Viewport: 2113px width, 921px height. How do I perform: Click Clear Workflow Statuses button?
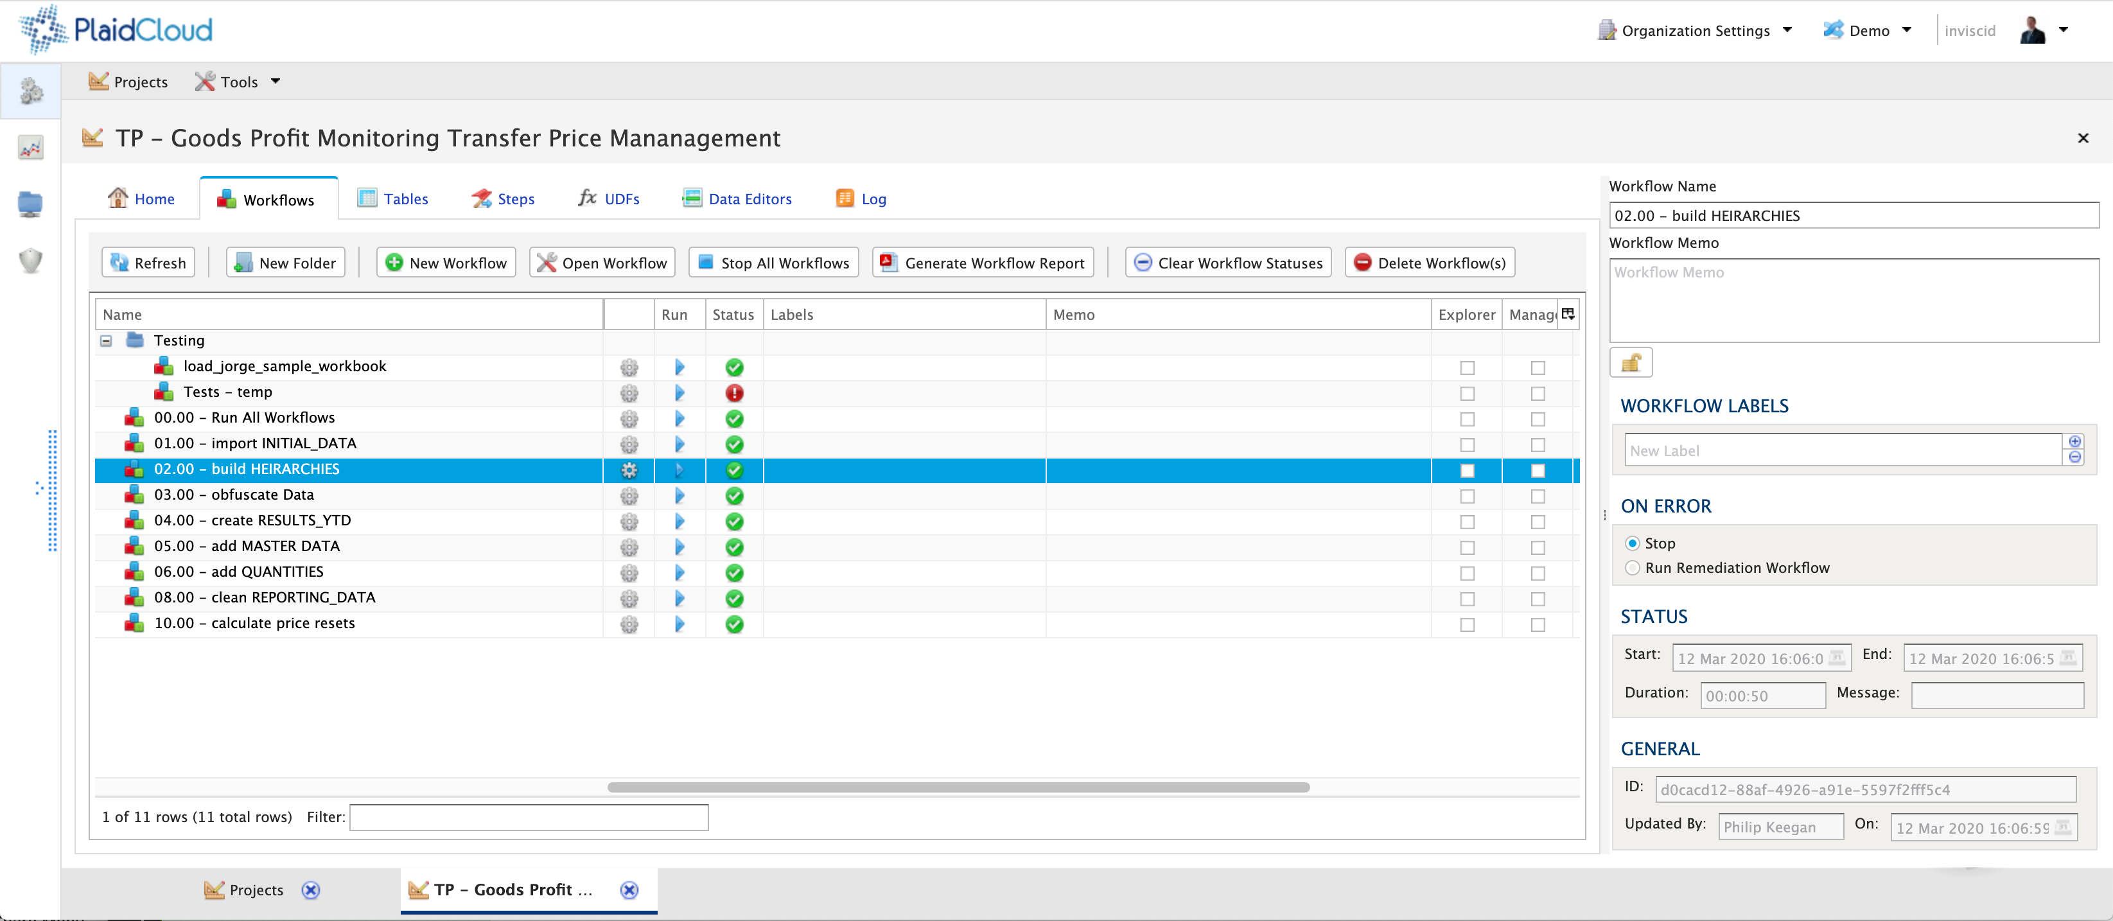click(1228, 263)
